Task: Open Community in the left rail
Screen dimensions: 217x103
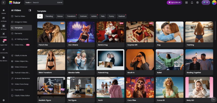Action: 4,51
